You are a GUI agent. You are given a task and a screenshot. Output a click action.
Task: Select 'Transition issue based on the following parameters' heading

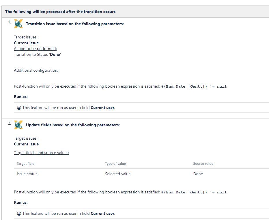pos(75,24)
